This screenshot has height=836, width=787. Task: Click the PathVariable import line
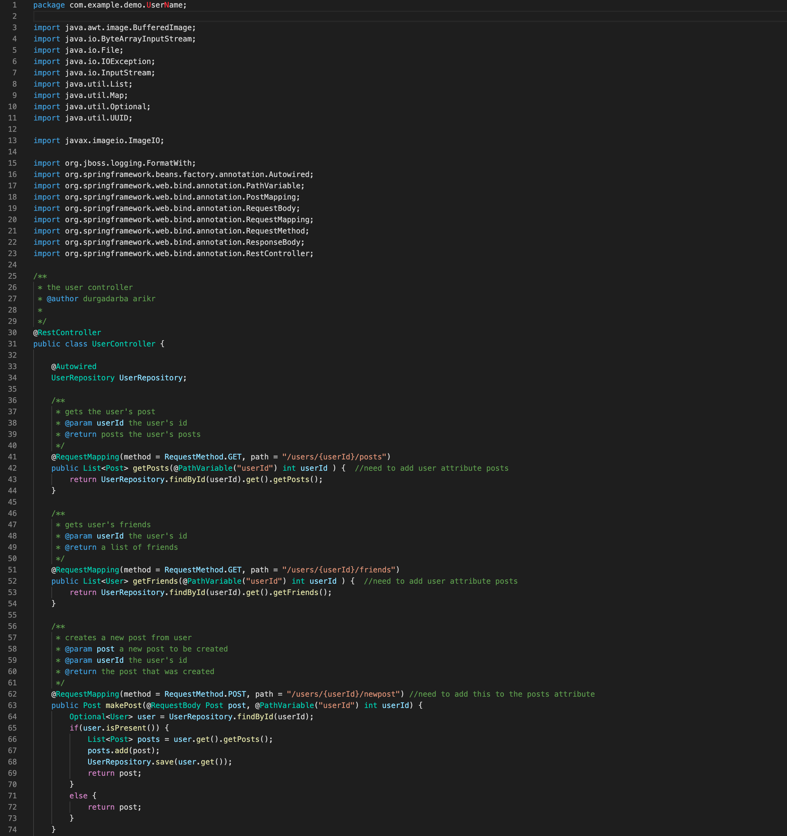point(169,186)
